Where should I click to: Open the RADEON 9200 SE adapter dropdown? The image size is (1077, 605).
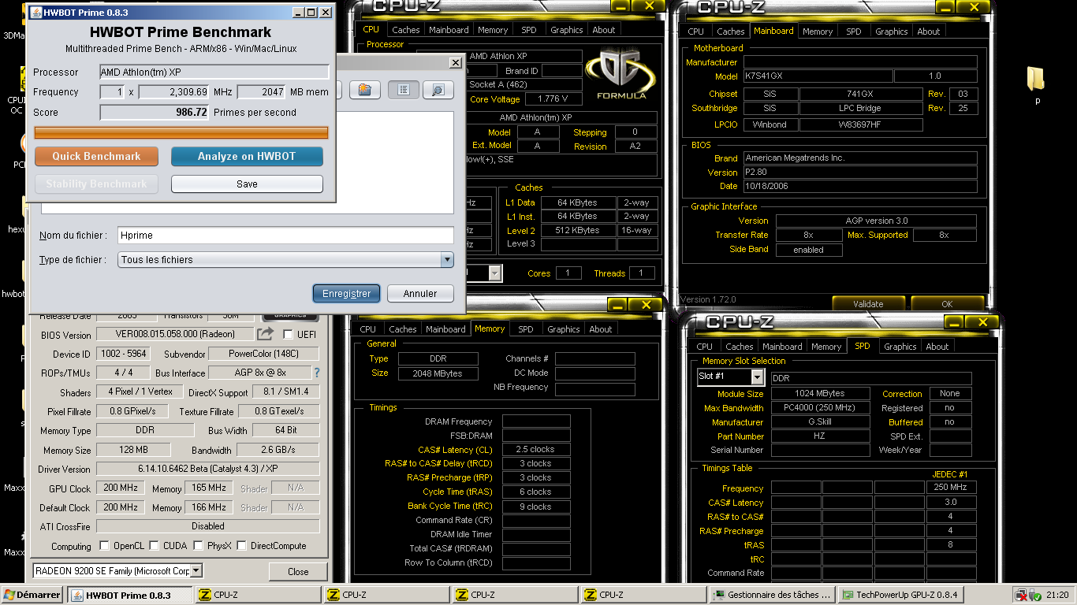click(x=196, y=570)
